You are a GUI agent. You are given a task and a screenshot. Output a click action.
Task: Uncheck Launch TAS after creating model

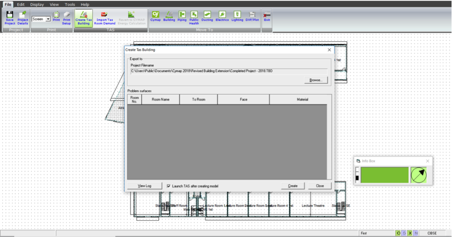[x=169, y=186]
